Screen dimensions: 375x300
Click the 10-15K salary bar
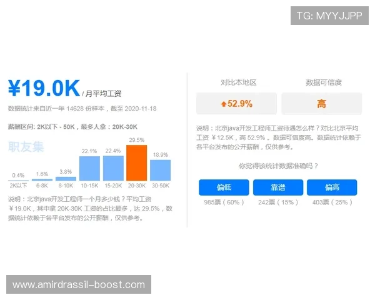(89, 168)
